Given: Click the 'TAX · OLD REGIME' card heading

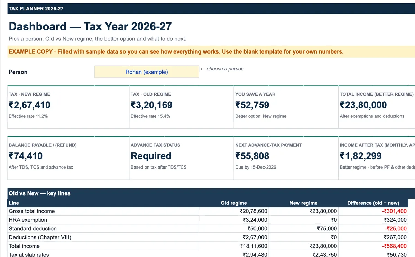Looking at the screenshot, I should (151, 94).
